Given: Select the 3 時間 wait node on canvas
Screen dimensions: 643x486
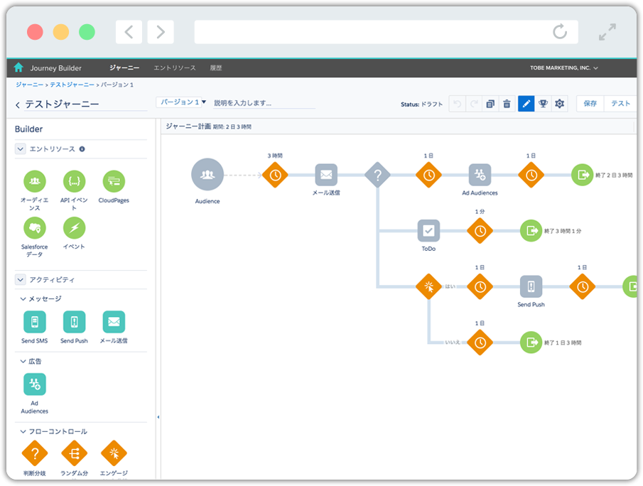Looking at the screenshot, I should pyautogui.click(x=275, y=175).
